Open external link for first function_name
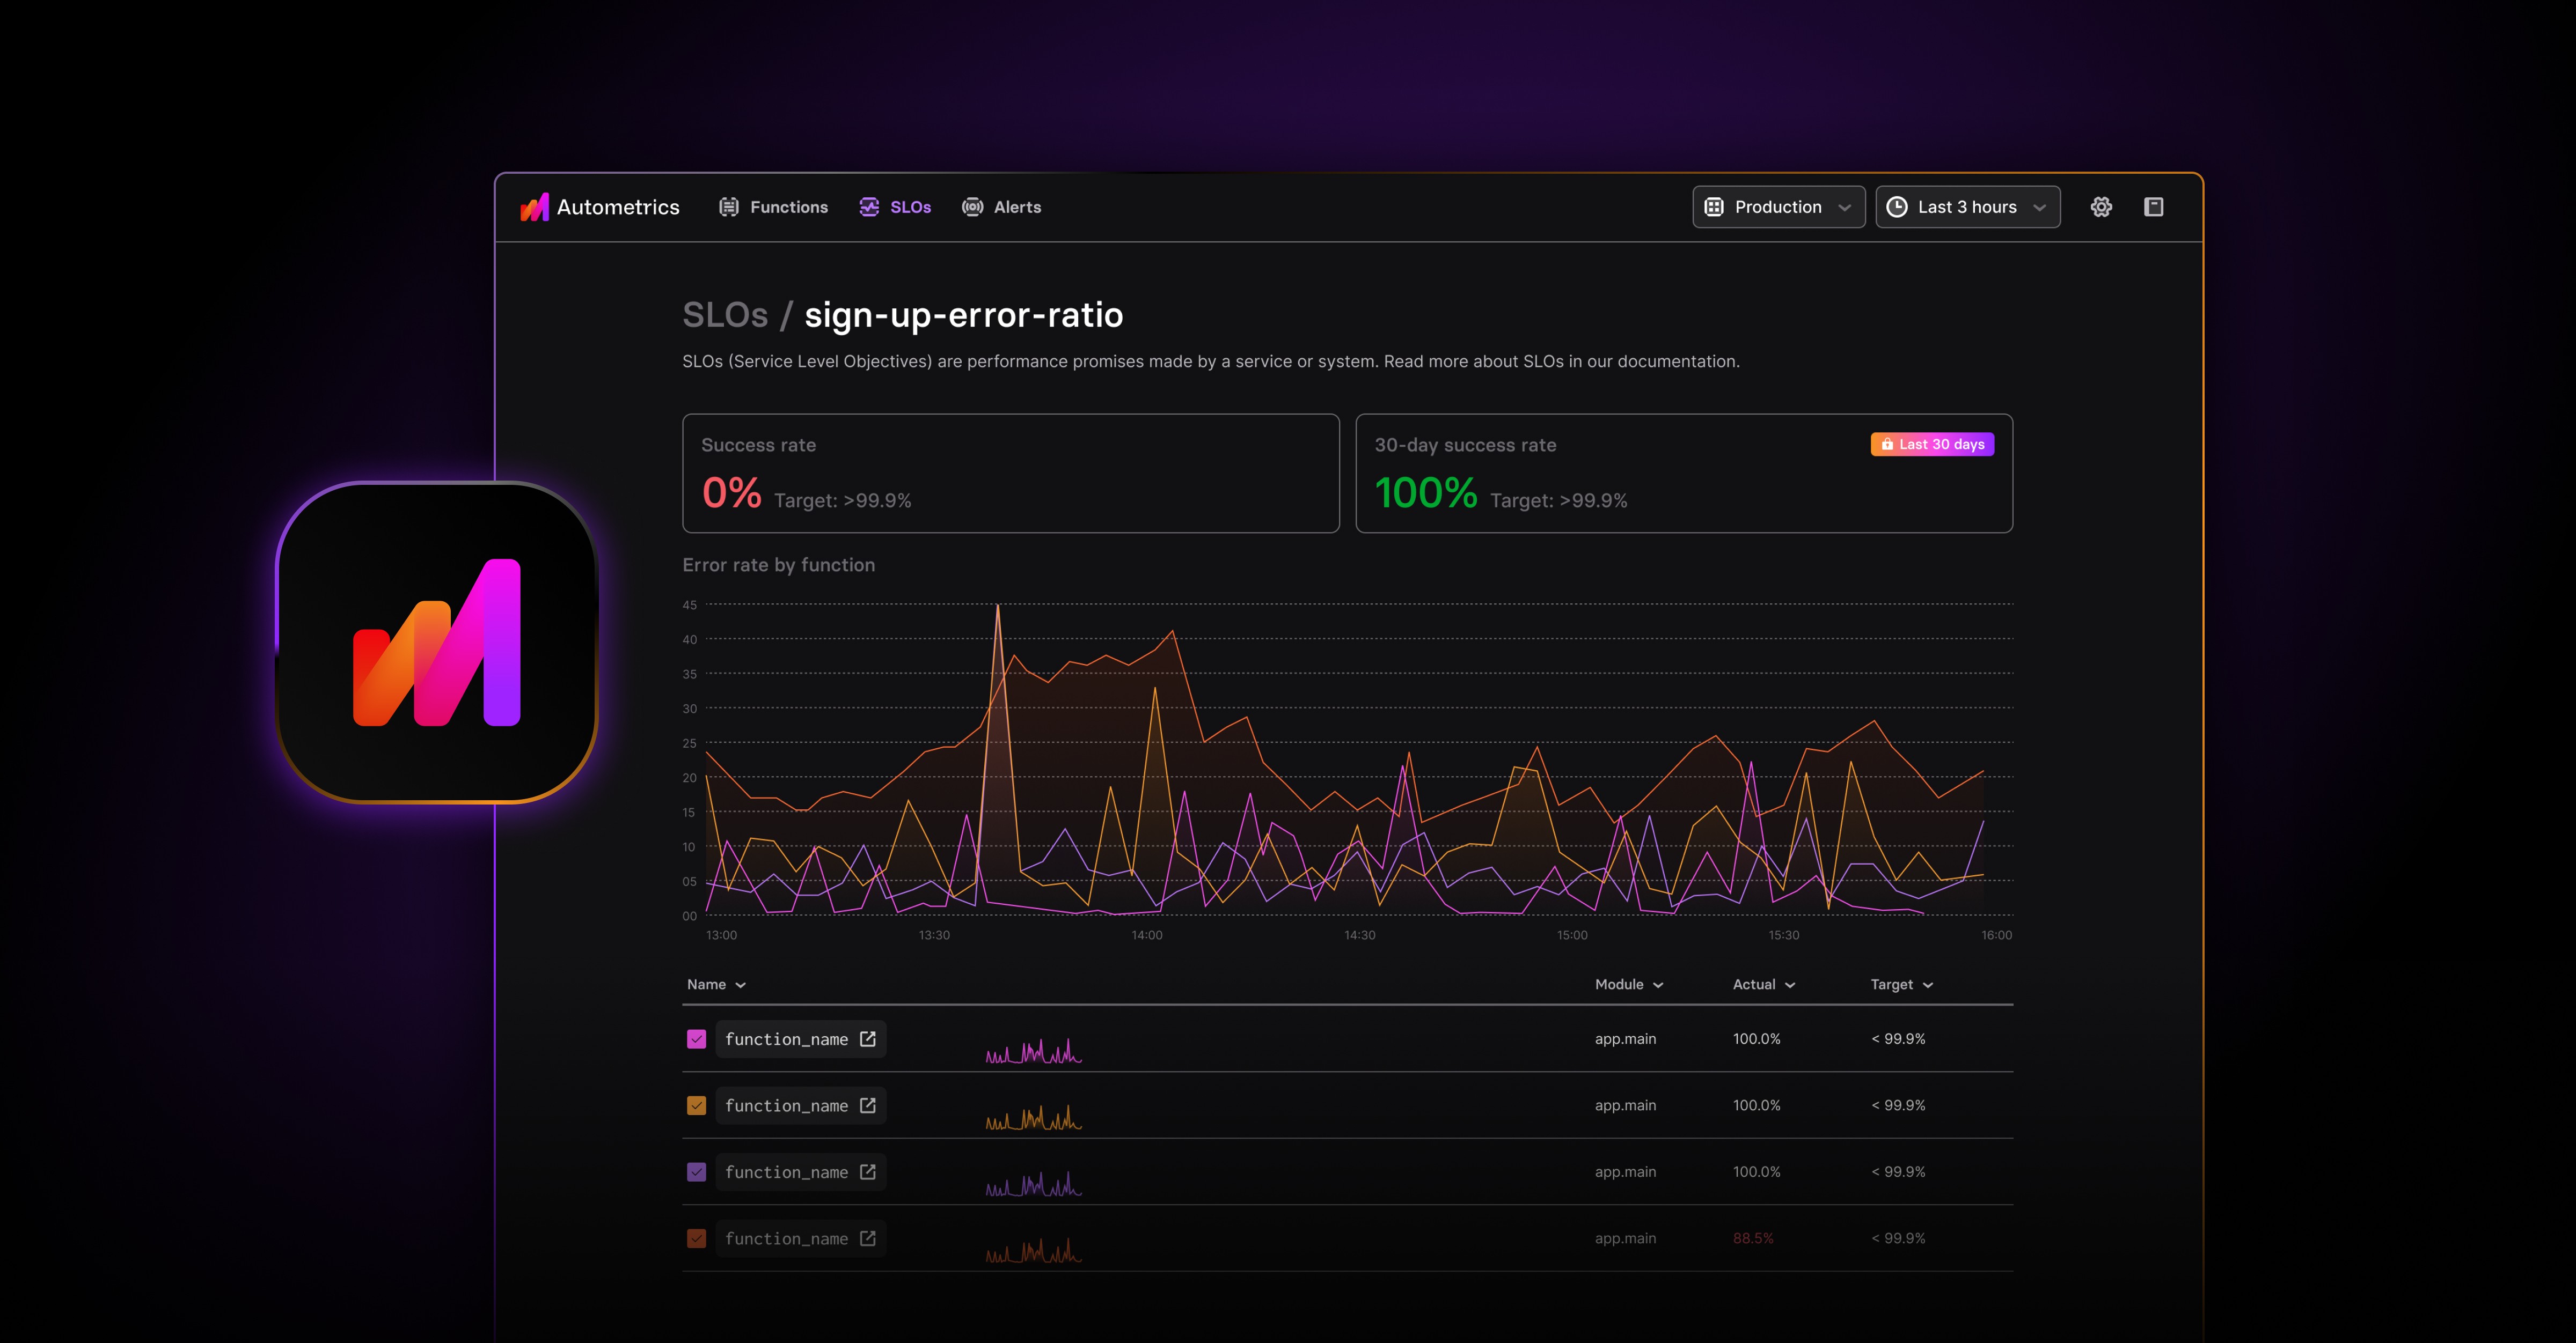This screenshot has height=1343, width=2576. click(x=868, y=1039)
